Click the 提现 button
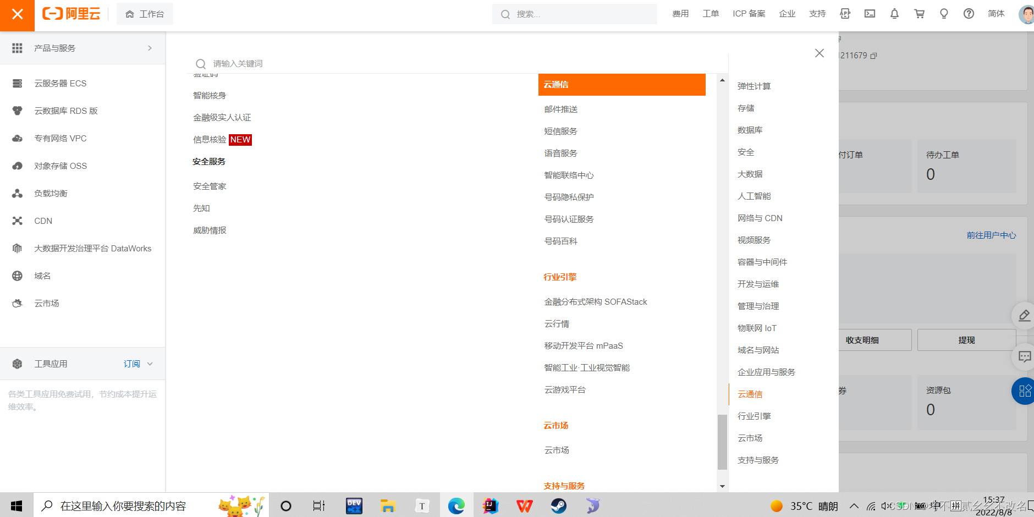This screenshot has width=1034, height=517. [966, 340]
